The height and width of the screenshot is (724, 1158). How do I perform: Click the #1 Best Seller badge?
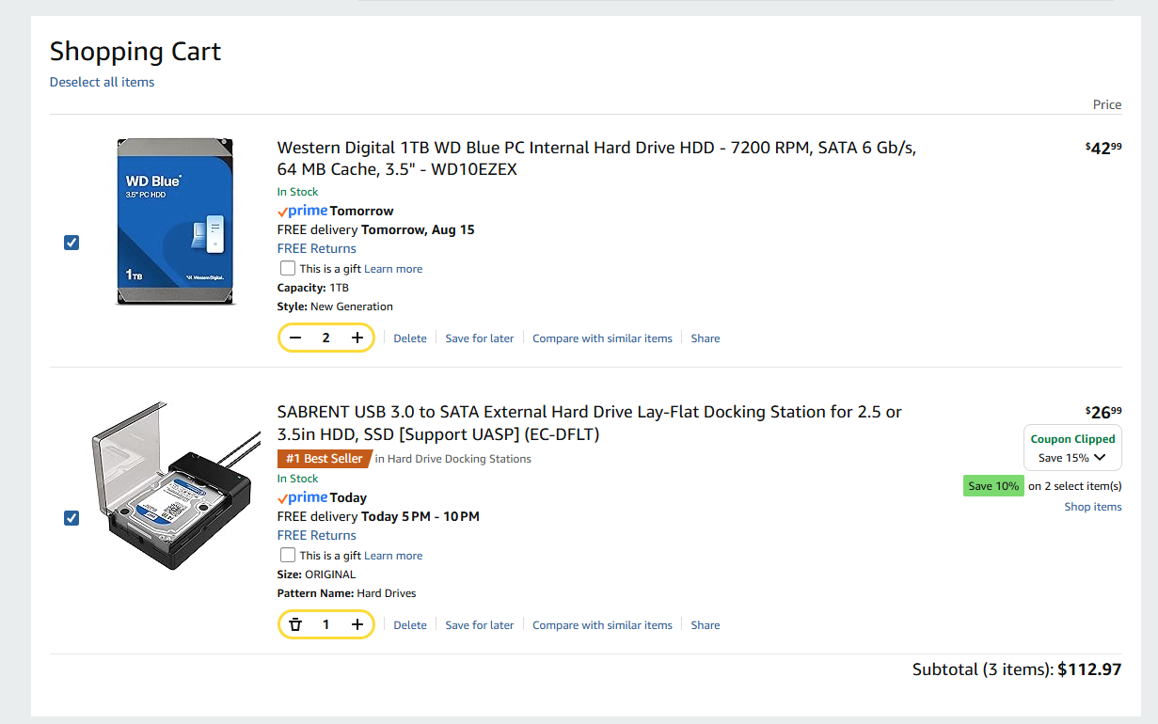coord(323,459)
